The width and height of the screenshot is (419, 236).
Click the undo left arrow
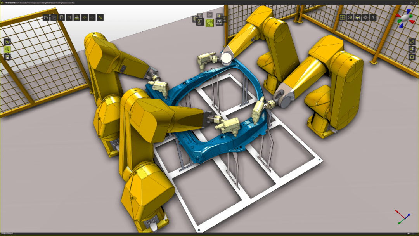click(85, 17)
